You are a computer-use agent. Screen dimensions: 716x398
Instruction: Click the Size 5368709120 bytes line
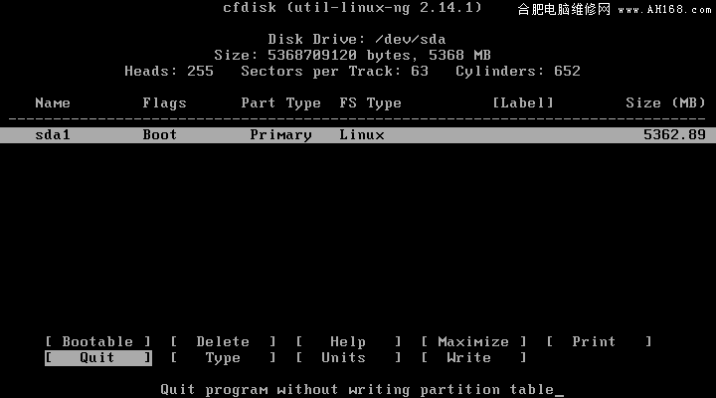(352, 56)
